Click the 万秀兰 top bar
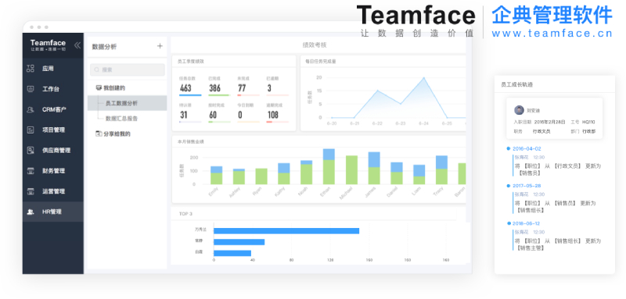626x299 pixels. point(286,231)
